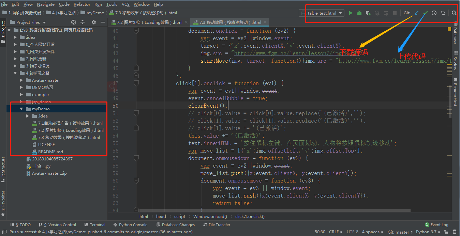Collapse the root E:\3_ project folder
The height and width of the screenshot is (236, 460).
(x=9, y=30)
